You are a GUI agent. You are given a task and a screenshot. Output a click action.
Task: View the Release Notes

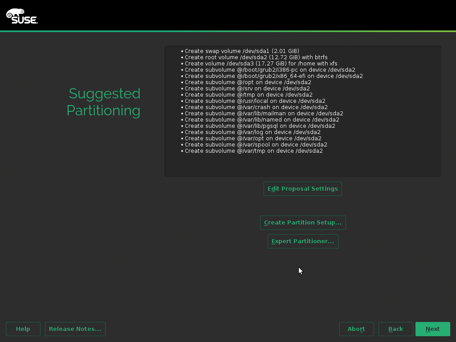pos(75,329)
